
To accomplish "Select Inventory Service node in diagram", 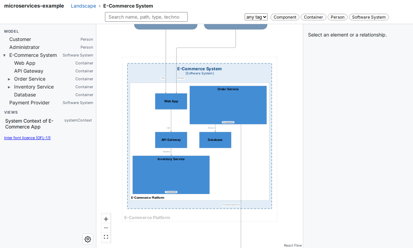I will (171, 175).
